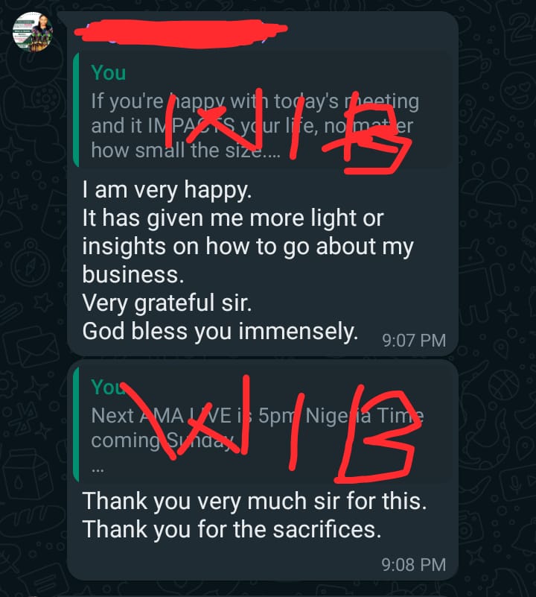Tap the red-redacted sender name

click(x=181, y=34)
